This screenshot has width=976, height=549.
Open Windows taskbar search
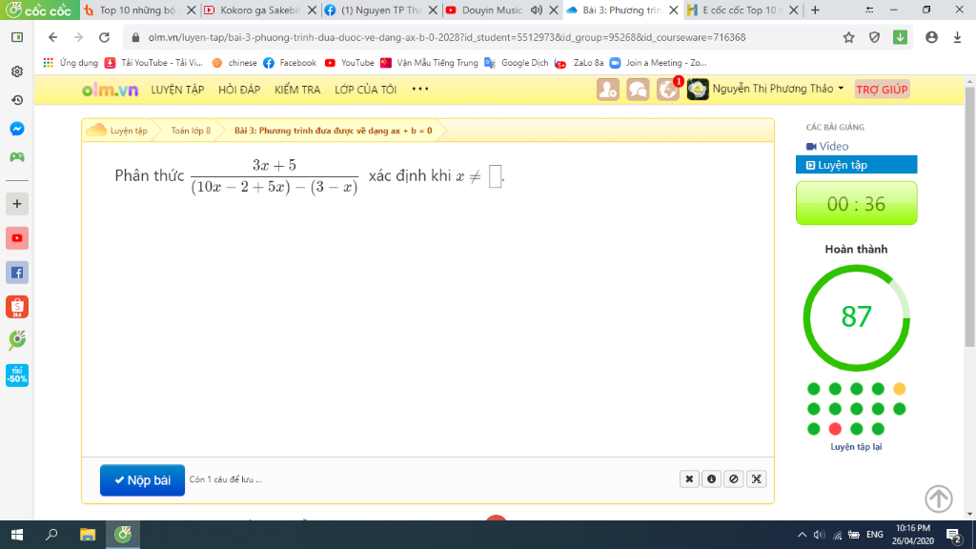51,535
